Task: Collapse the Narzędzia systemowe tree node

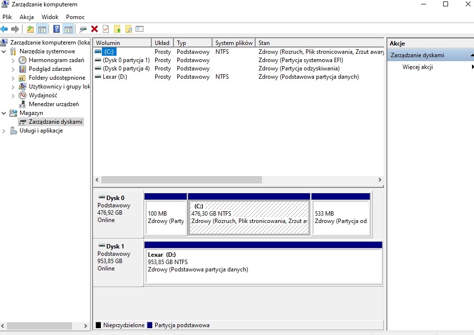Action: [x=4, y=51]
